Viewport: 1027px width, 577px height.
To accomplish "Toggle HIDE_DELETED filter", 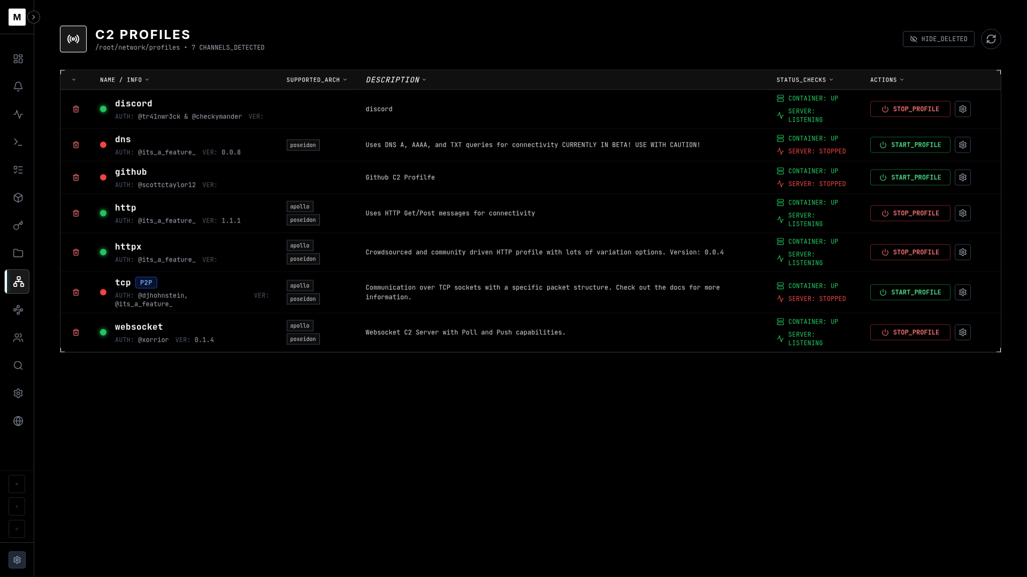I will click(x=938, y=39).
